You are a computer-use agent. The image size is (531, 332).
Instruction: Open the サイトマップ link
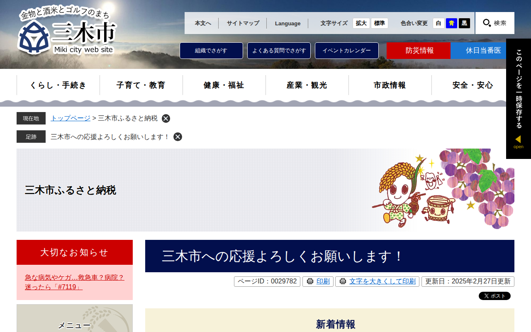[x=243, y=23]
